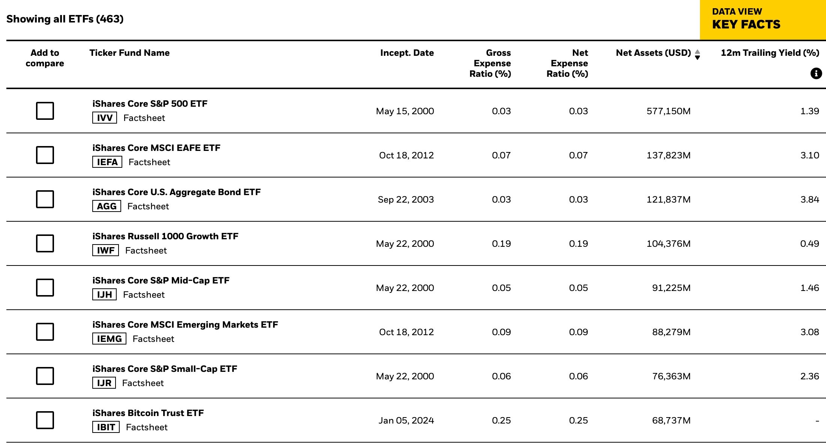Select compare checkbox for Russell 1000 Growth ETF
Viewport: 826px width, 446px height.
click(45, 243)
